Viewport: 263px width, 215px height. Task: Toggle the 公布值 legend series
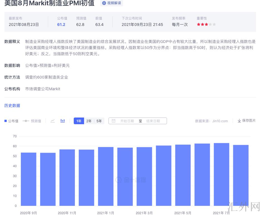coord(11,121)
